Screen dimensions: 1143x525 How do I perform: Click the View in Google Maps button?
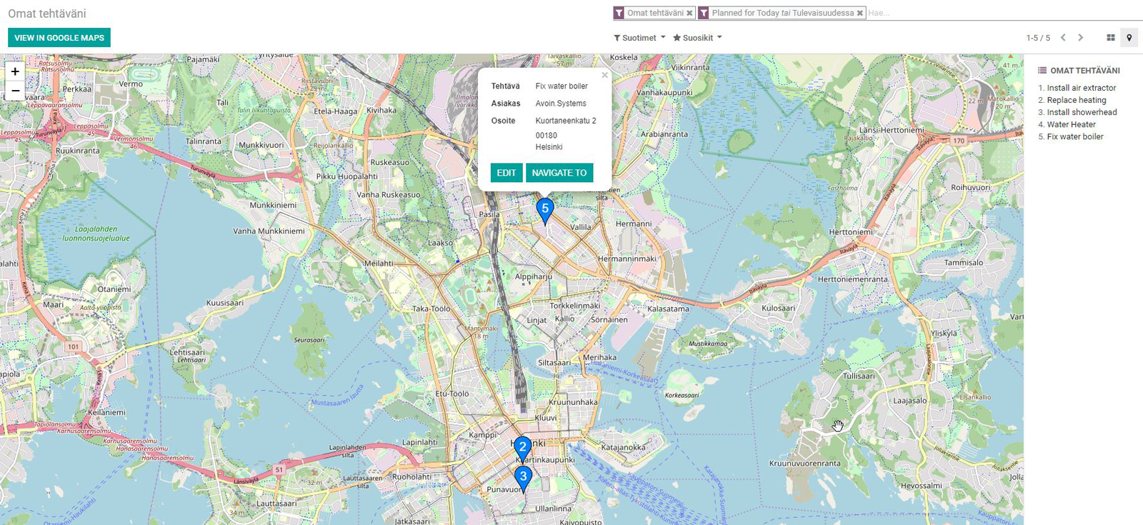59,38
